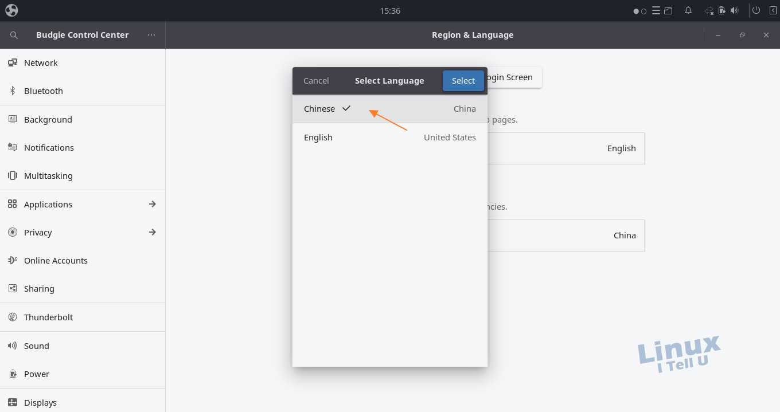The width and height of the screenshot is (780, 412).
Task: Click the China text in the Chinese row
Action: tap(465, 109)
